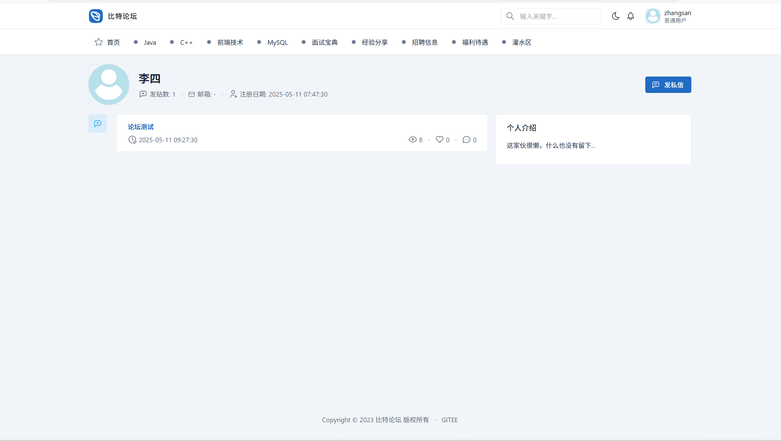This screenshot has width=781, height=441.
Task: Click the heart like icon on post
Action: pos(439,139)
